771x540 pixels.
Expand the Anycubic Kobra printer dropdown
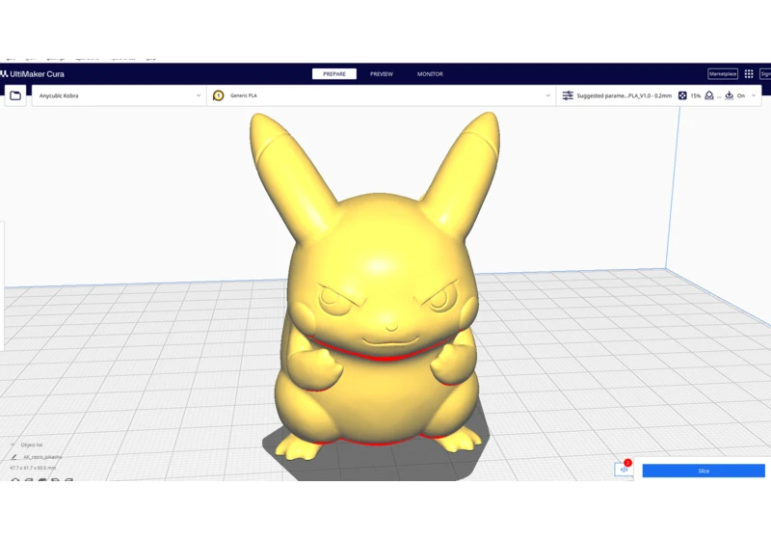point(199,95)
